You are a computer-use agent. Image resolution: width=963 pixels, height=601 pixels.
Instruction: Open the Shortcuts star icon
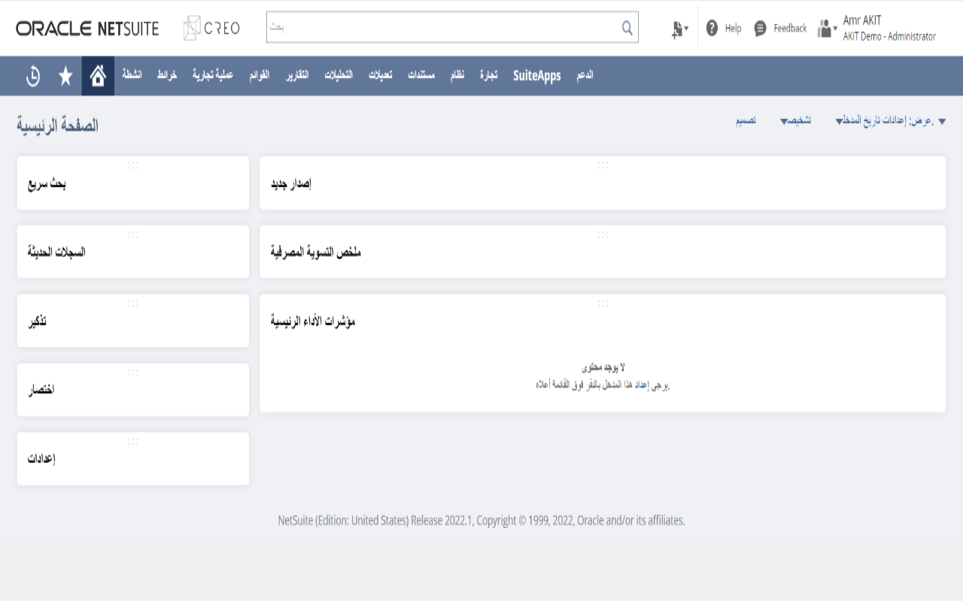[x=65, y=76]
